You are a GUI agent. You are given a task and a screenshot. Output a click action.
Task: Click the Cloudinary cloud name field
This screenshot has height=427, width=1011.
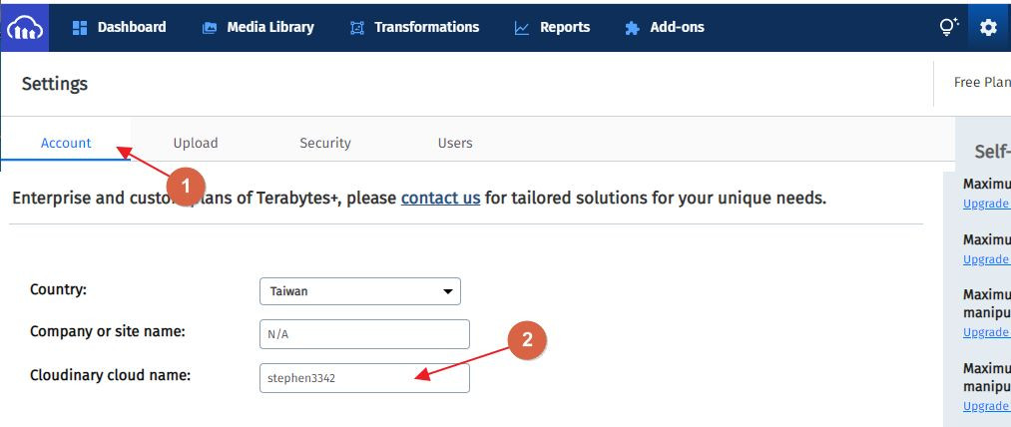364,378
